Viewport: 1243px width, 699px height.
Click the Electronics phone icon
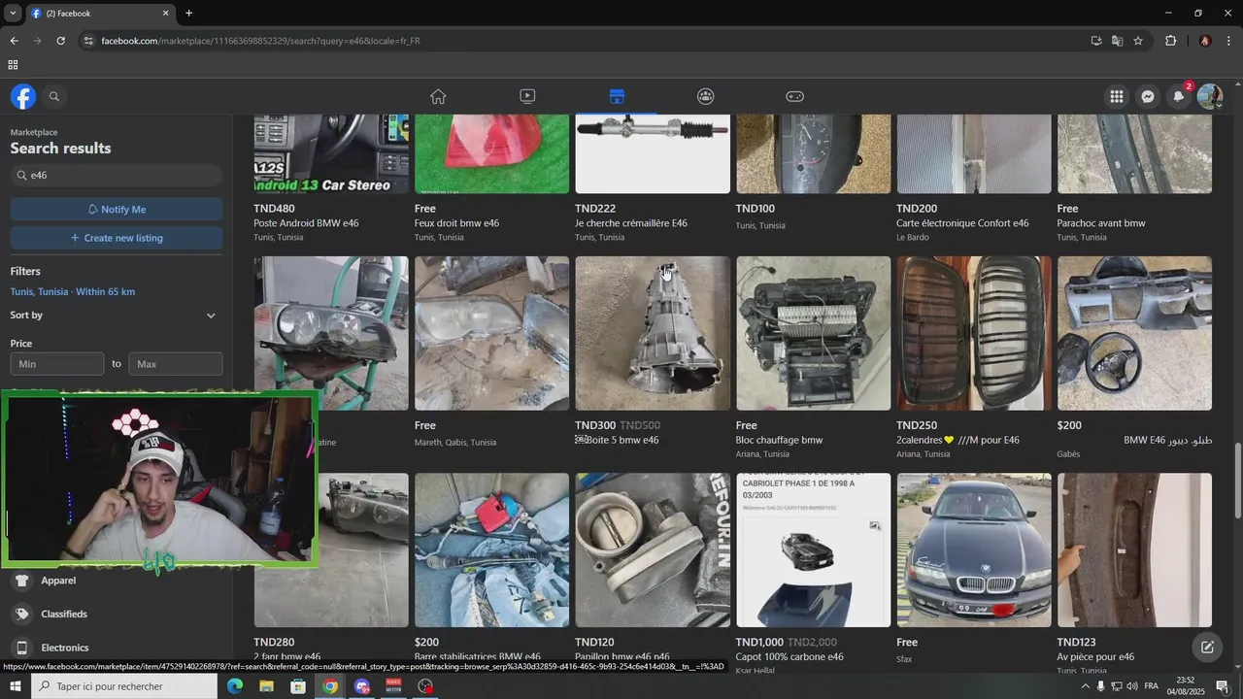22,648
